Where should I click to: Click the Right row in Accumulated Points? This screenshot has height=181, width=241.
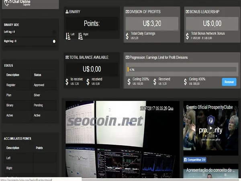click(30, 168)
